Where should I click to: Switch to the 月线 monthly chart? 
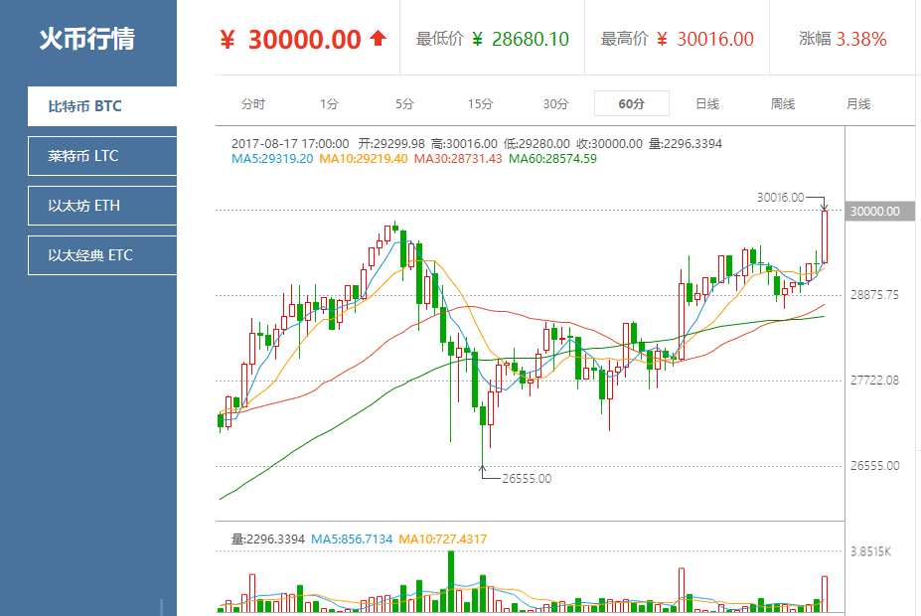(857, 103)
